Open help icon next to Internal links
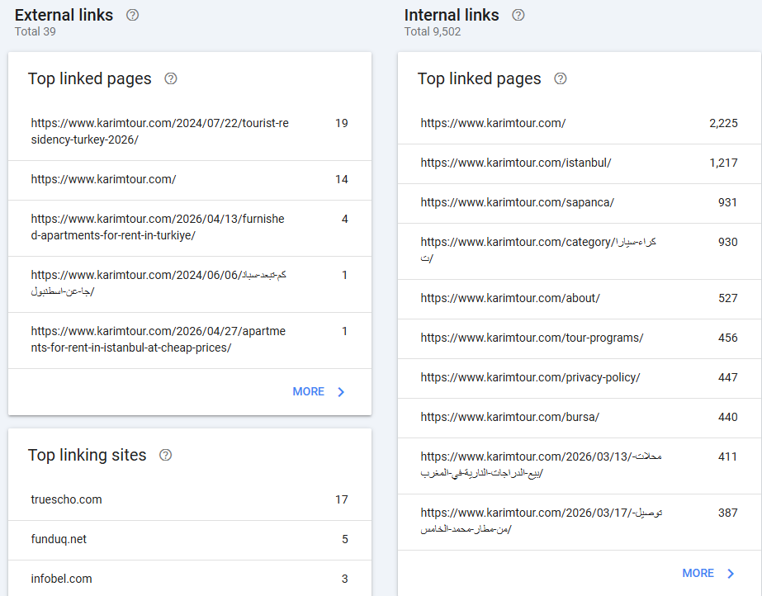 tap(518, 15)
